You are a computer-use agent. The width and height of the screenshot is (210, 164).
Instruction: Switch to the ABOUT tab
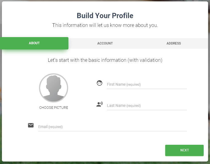pos(34,43)
